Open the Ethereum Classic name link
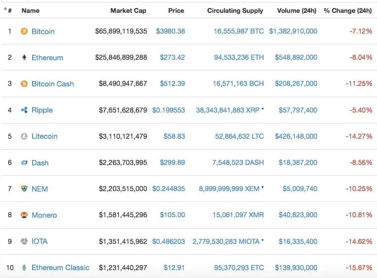377x278 pixels. [60, 268]
